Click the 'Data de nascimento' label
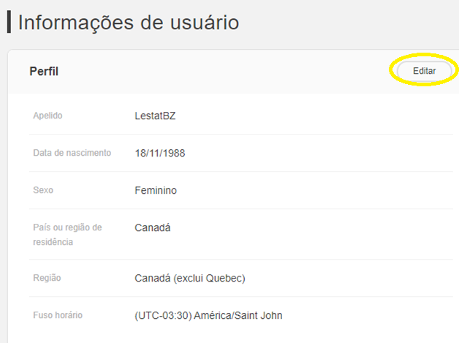 click(72, 153)
